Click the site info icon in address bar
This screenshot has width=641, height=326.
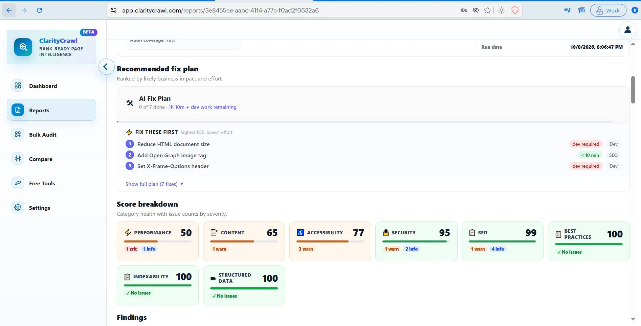click(x=114, y=10)
